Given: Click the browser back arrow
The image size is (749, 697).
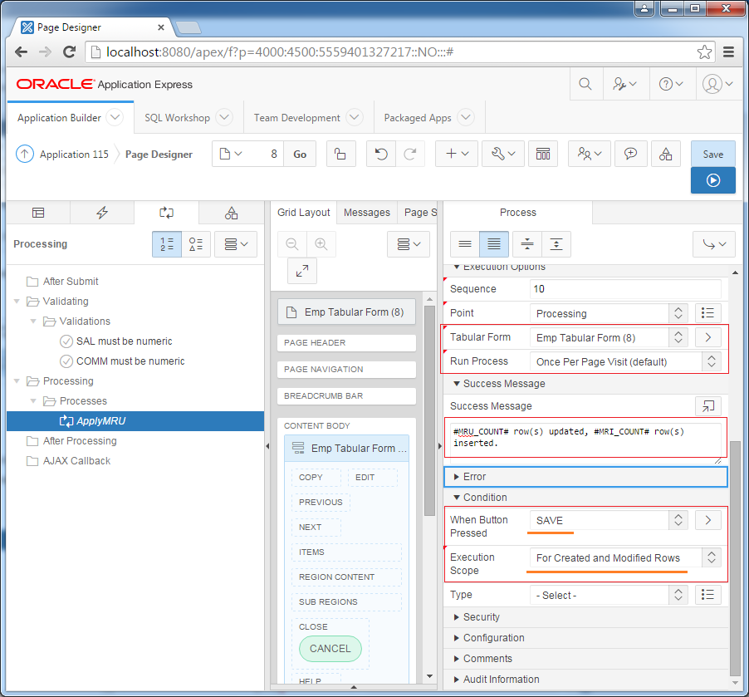Looking at the screenshot, I should [x=21, y=52].
